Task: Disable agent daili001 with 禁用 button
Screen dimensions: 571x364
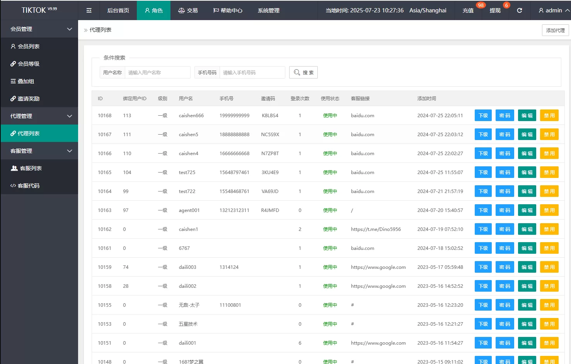Action: coord(549,343)
